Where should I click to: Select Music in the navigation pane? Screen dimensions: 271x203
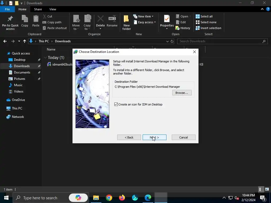point(18,85)
